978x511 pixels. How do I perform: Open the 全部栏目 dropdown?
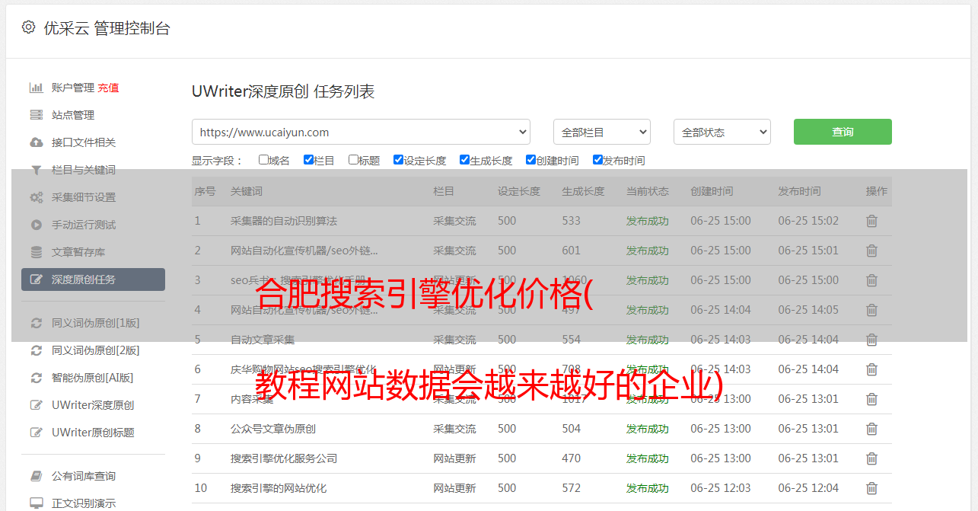coord(602,132)
